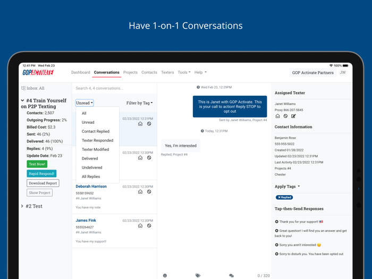The image size is (372, 279).
Task: Click the search conversations field
Action: [x=114, y=88]
